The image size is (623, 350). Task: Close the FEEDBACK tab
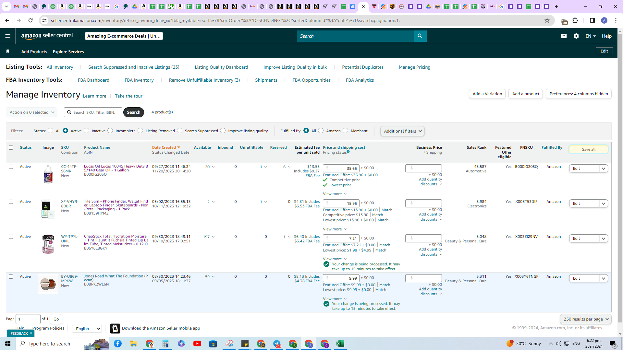click(31, 333)
